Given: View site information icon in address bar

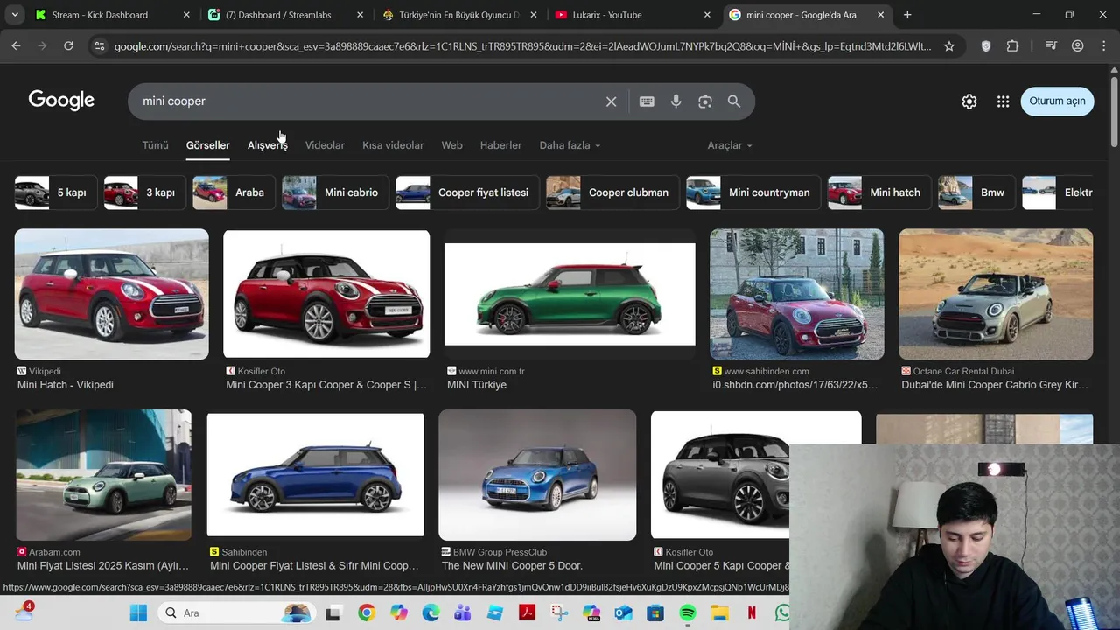Looking at the screenshot, I should coord(99,46).
